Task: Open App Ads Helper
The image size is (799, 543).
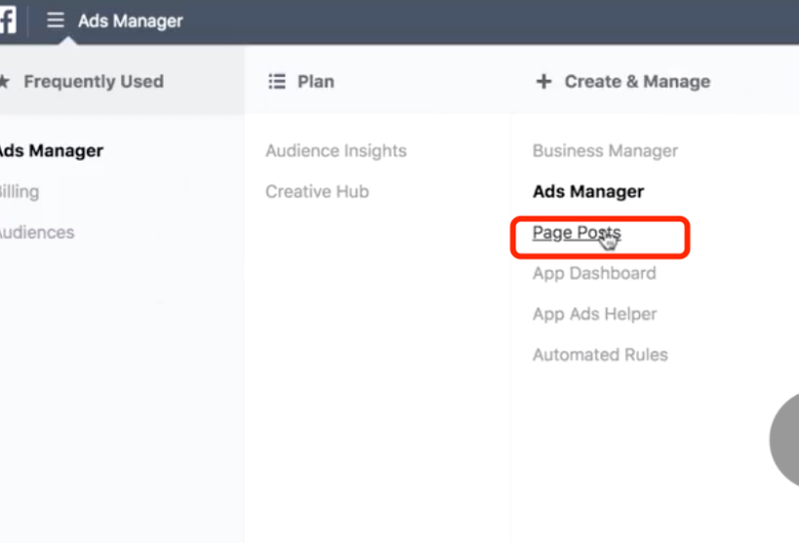Action: [594, 314]
